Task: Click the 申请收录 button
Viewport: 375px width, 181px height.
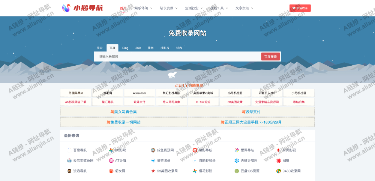Action: [x=300, y=8]
